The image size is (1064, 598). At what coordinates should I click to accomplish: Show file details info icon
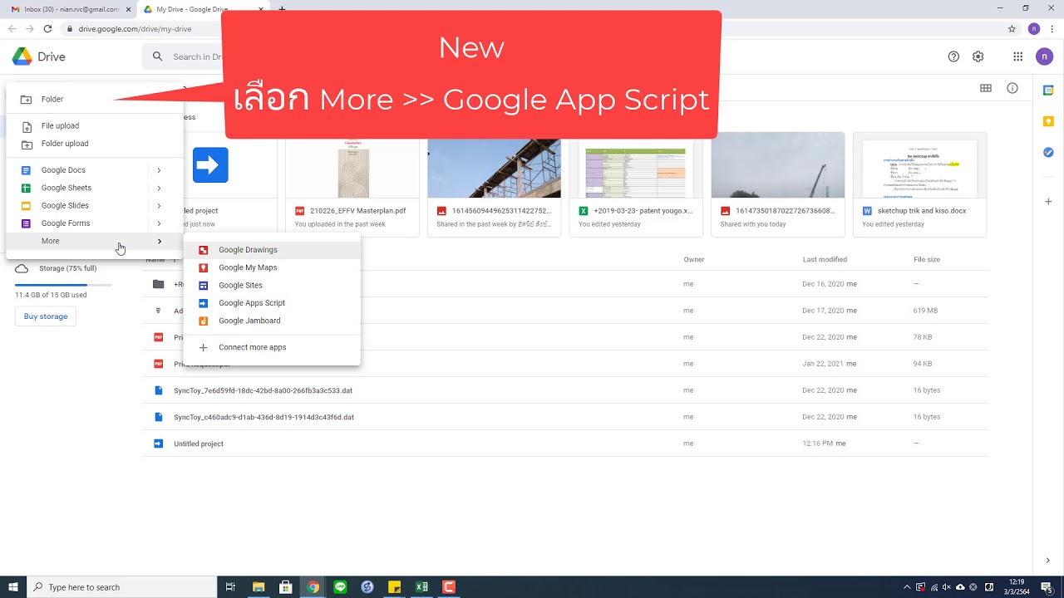click(1012, 88)
